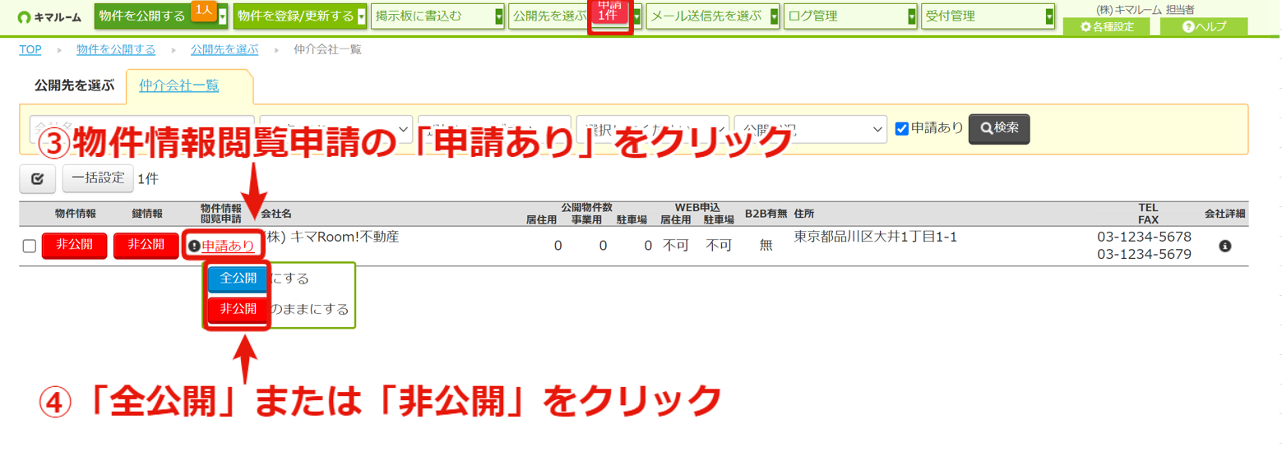Expand arrow beside 物件を公開する
The width and height of the screenshot is (1282, 470).
point(222,16)
